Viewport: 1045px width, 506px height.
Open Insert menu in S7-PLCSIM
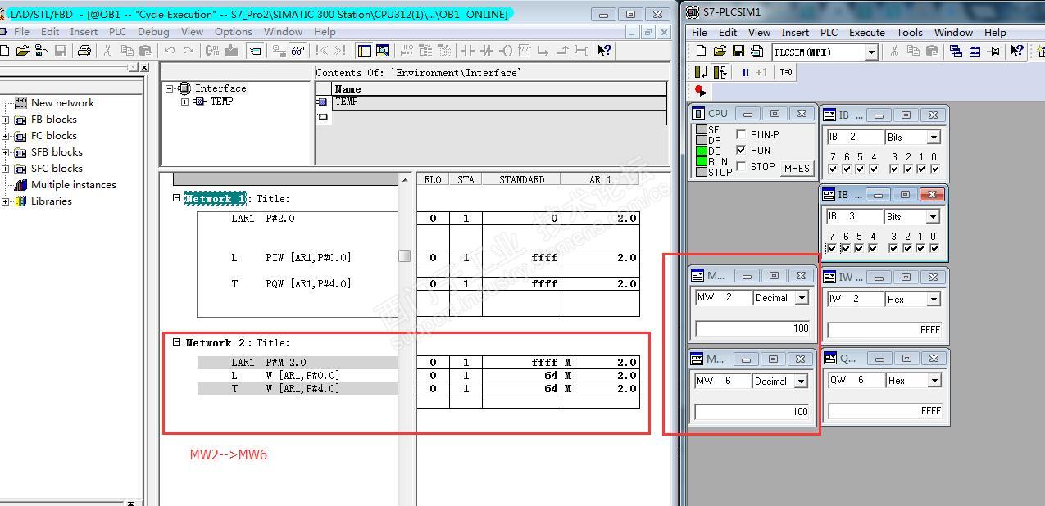(795, 33)
